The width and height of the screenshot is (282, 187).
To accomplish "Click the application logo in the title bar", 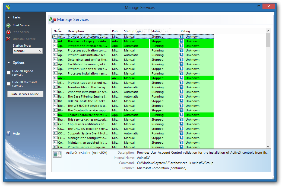I will point(8,7).
